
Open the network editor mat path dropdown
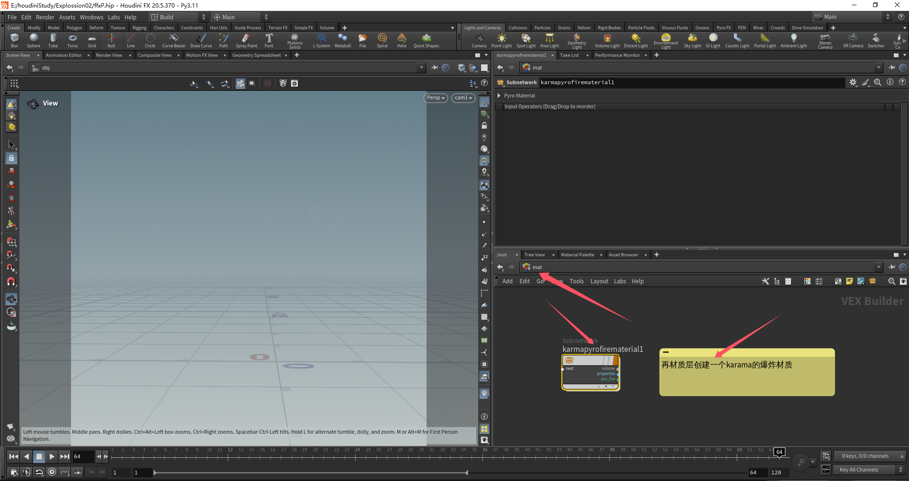(x=879, y=267)
